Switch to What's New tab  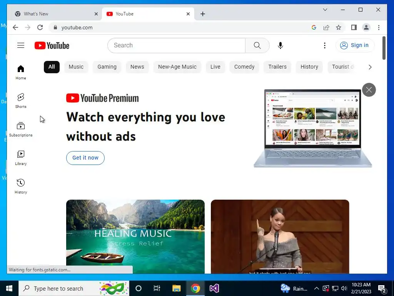pyautogui.click(x=55, y=14)
